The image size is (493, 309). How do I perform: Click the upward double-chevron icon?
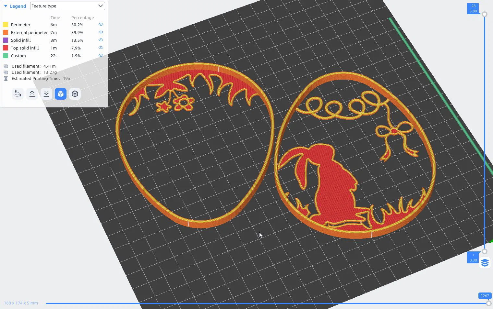[x=32, y=94]
